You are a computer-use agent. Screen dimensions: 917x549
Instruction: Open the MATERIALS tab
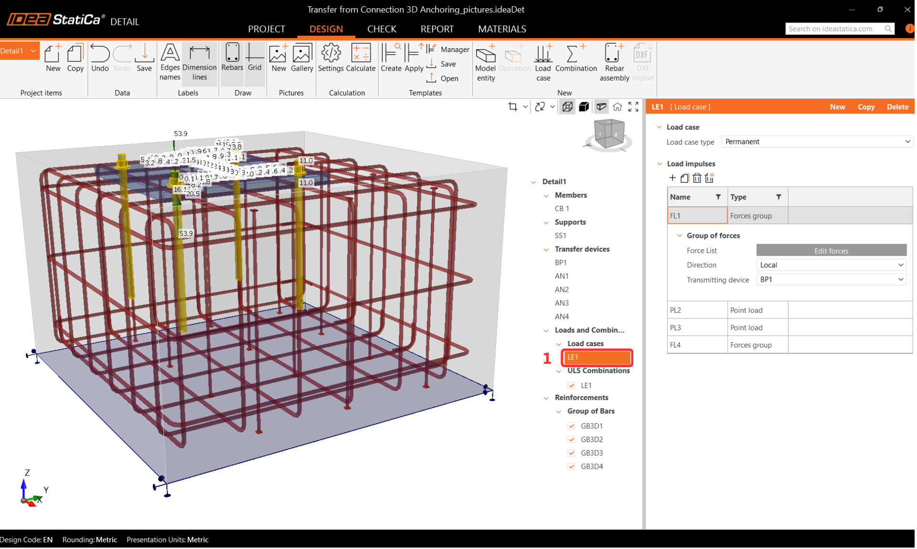click(x=502, y=29)
